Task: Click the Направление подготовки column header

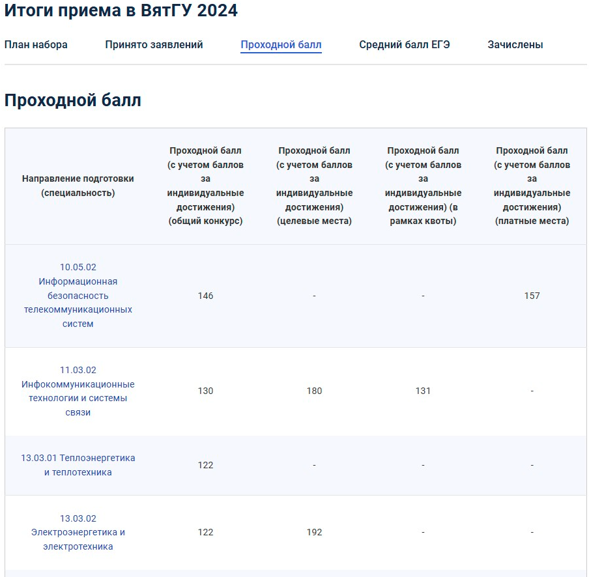Action: coord(78,186)
